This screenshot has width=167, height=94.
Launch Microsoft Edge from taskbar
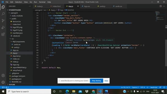click(67, 91)
